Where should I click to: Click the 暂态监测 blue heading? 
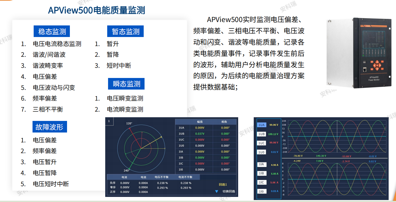pos(126,31)
